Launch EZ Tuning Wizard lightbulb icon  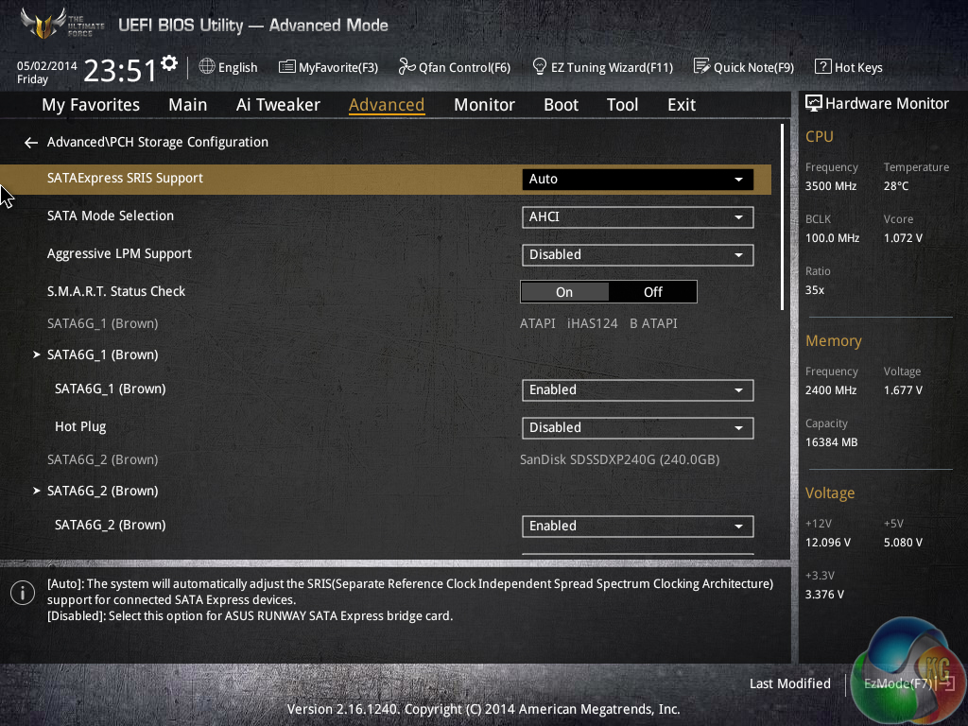point(540,67)
